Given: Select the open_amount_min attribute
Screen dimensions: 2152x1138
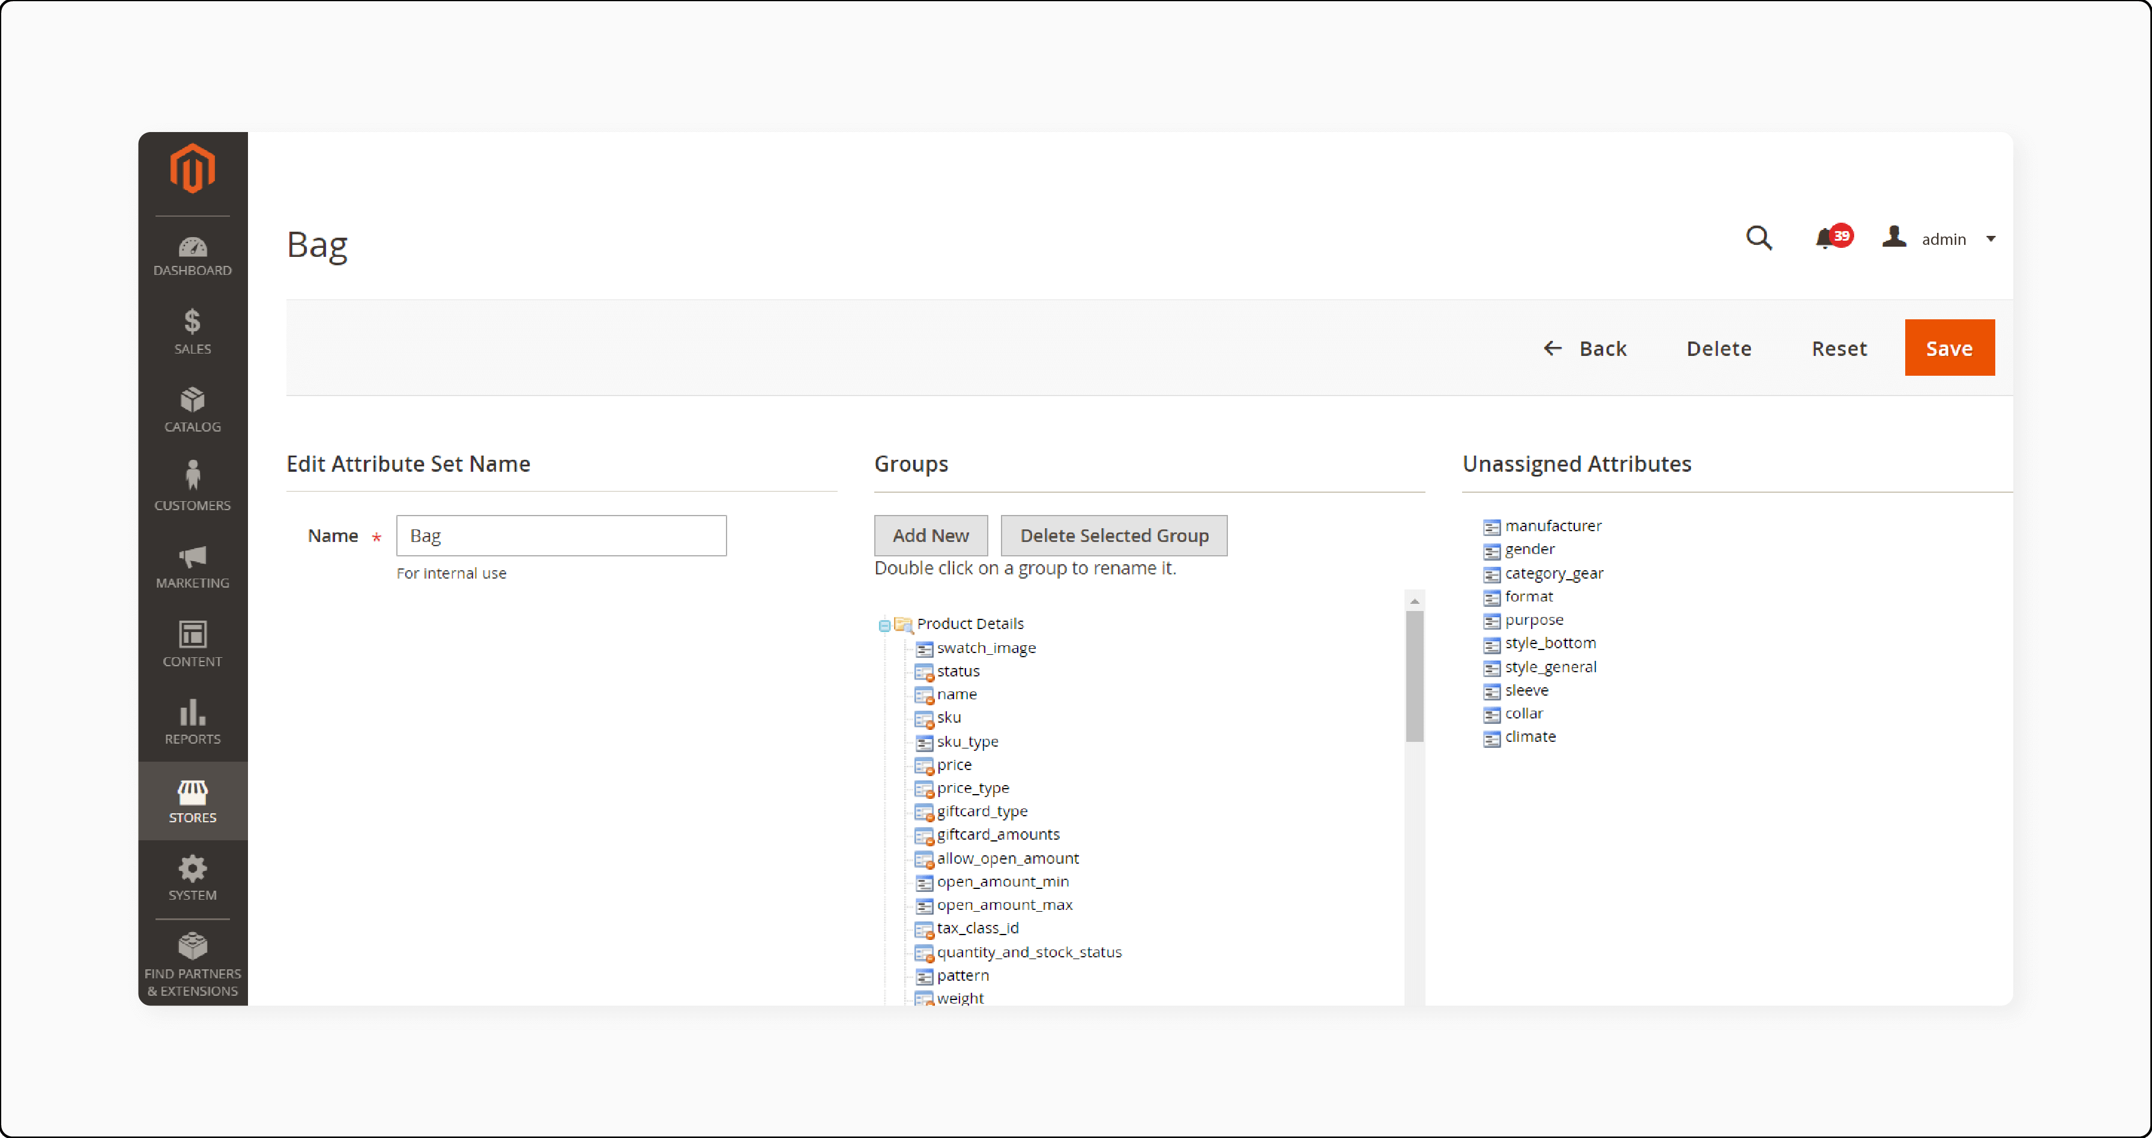Looking at the screenshot, I should (x=993, y=882).
